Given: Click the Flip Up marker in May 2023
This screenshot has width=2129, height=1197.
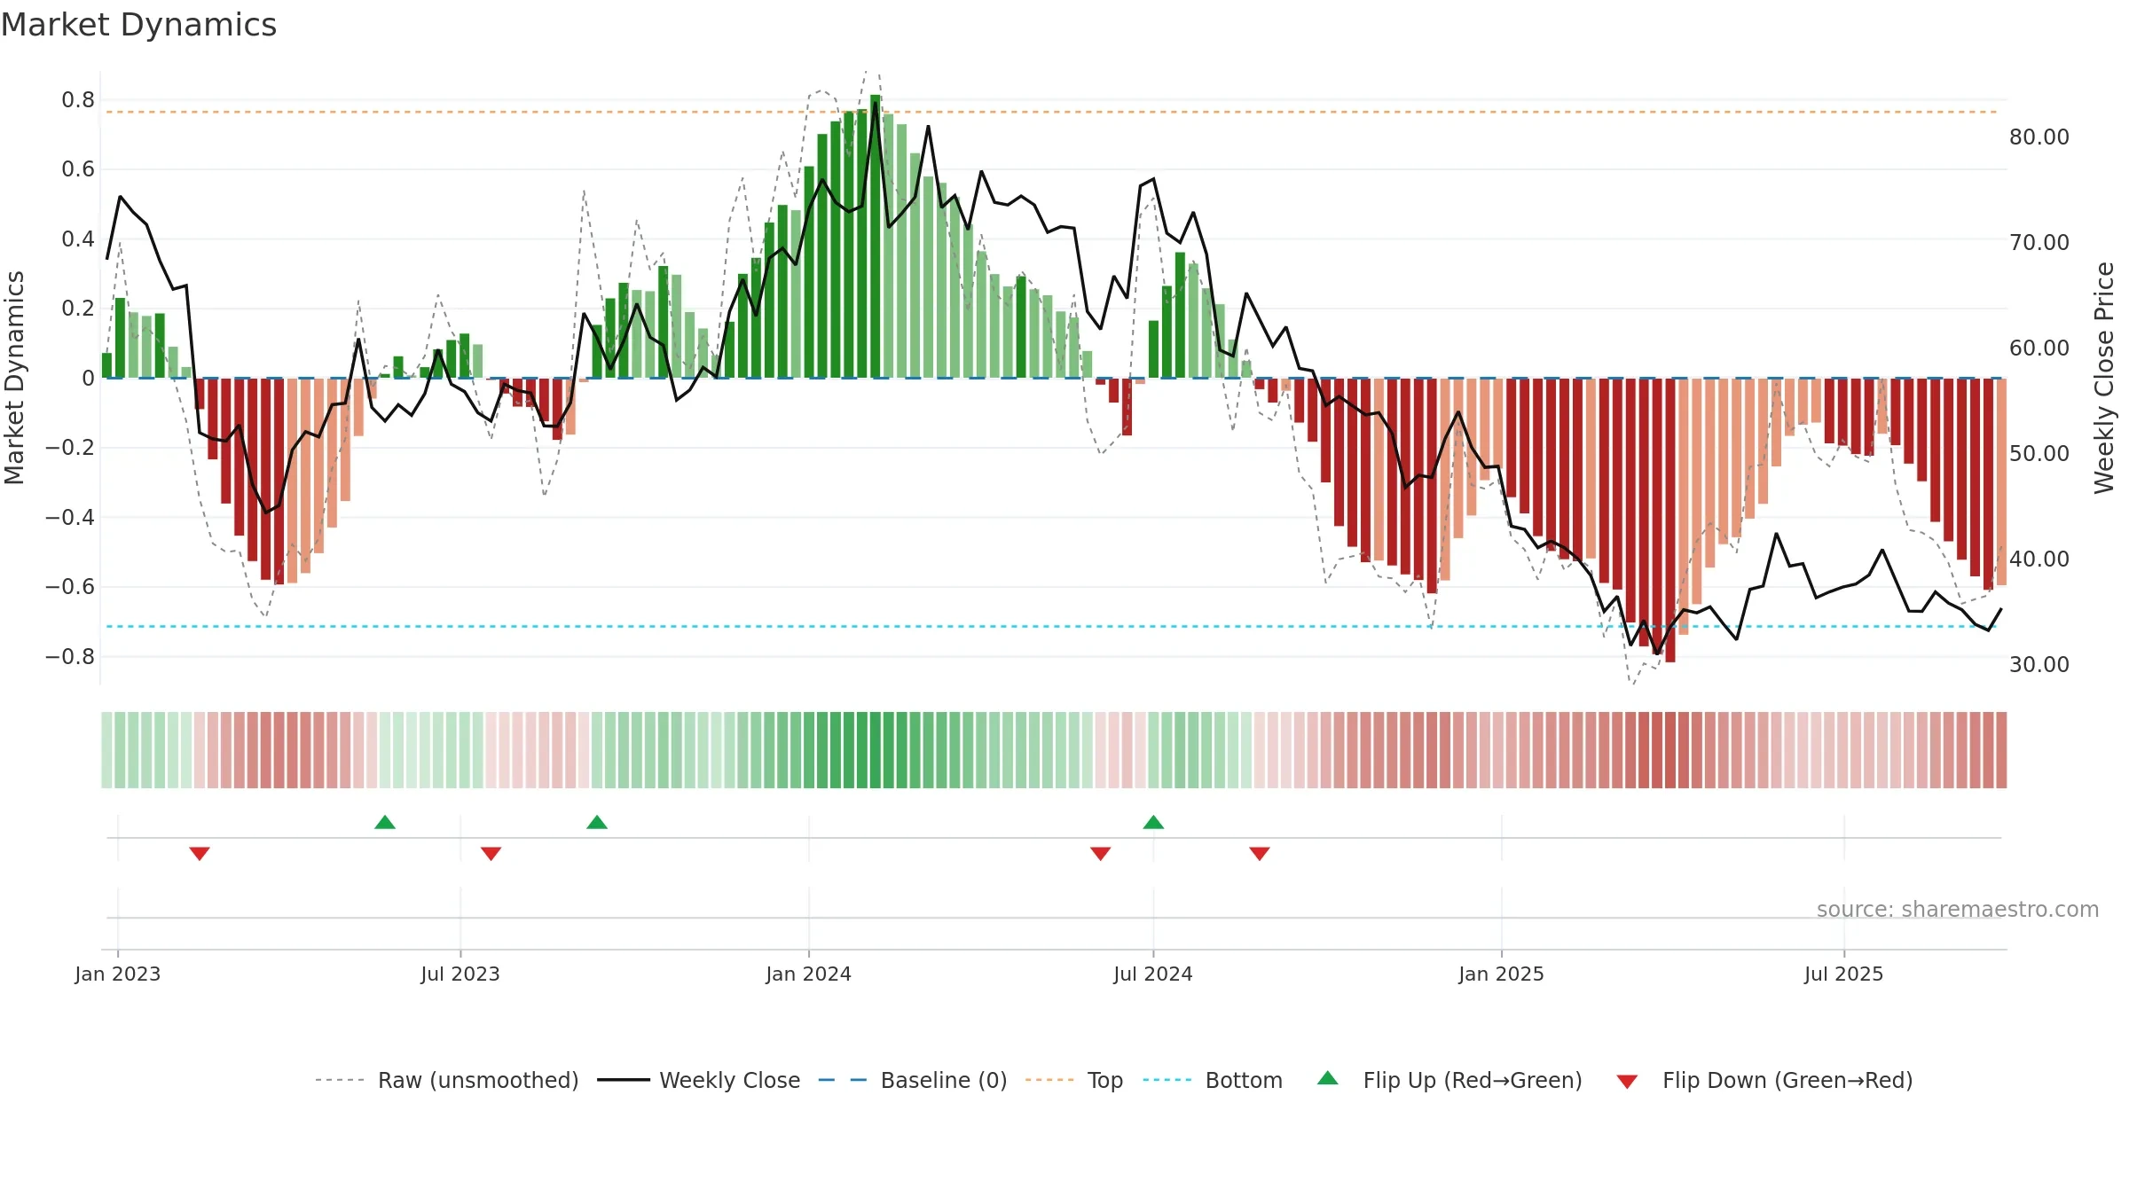Looking at the screenshot, I should (385, 822).
